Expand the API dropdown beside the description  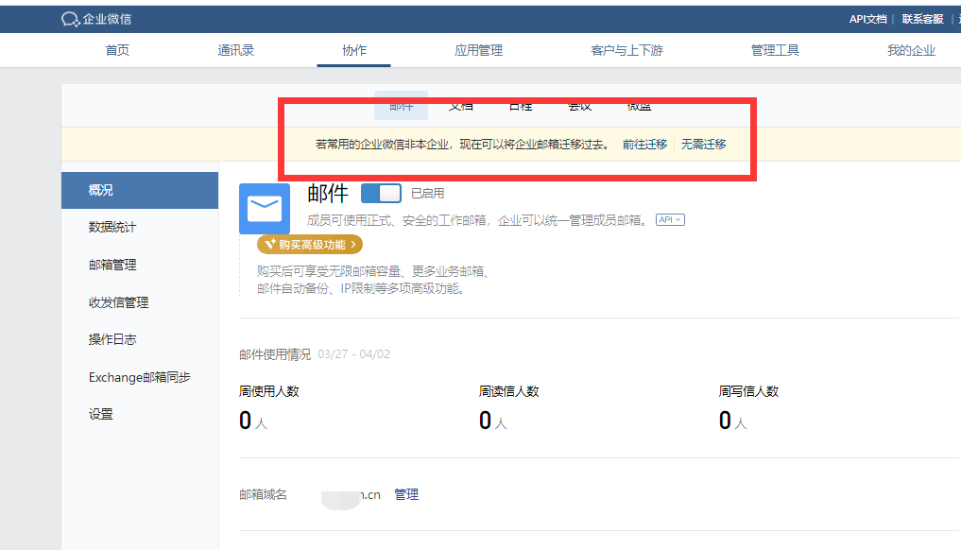(x=670, y=218)
